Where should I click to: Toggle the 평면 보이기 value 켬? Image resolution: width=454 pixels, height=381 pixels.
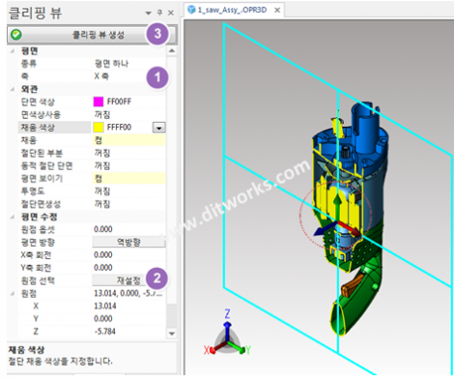point(129,178)
